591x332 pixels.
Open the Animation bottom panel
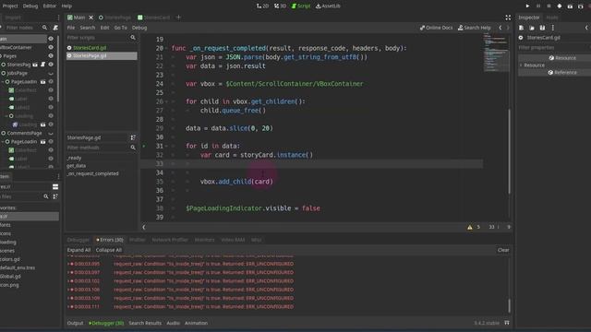[196, 323]
